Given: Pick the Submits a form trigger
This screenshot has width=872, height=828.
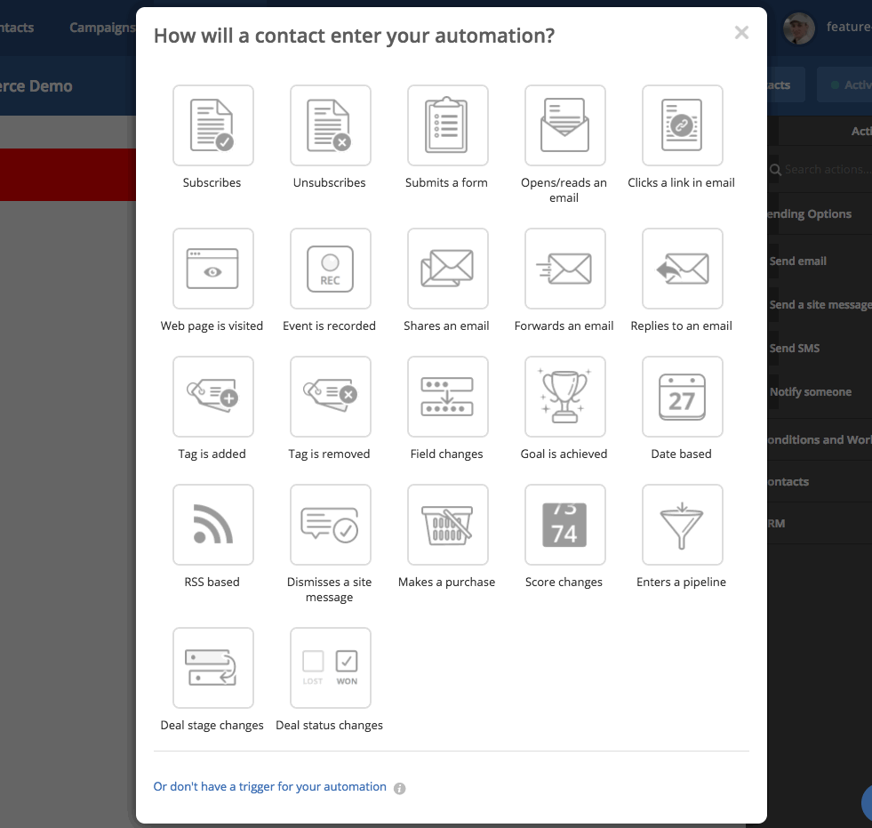Looking at the screenshot, I should [447, 125].
